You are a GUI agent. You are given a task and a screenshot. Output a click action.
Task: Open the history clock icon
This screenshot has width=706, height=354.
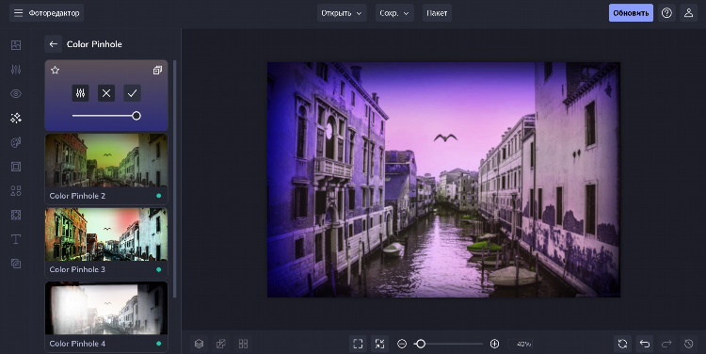coord(689,344)
